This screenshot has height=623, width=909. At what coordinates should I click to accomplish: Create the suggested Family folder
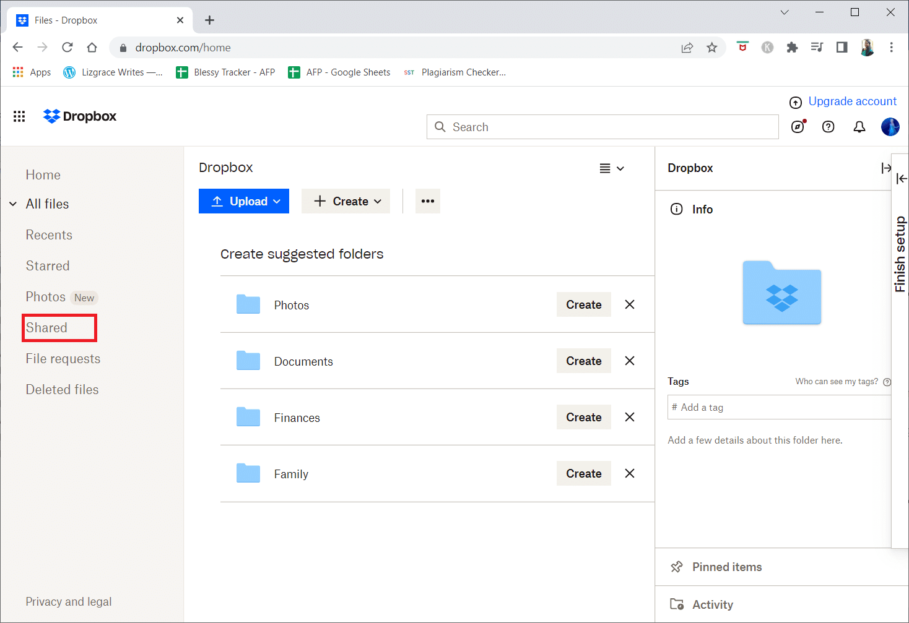click(584, 473)
